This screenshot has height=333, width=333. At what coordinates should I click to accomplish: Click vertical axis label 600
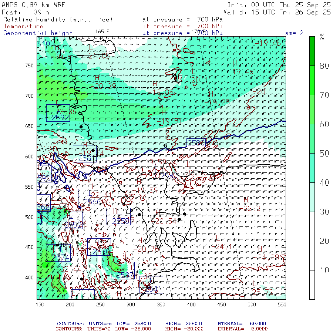coord(29,157)
